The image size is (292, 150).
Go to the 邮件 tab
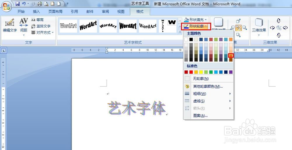point(90,12)
